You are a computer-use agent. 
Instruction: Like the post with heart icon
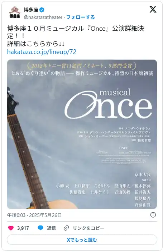pyautogui.click(x=11, y=228)
